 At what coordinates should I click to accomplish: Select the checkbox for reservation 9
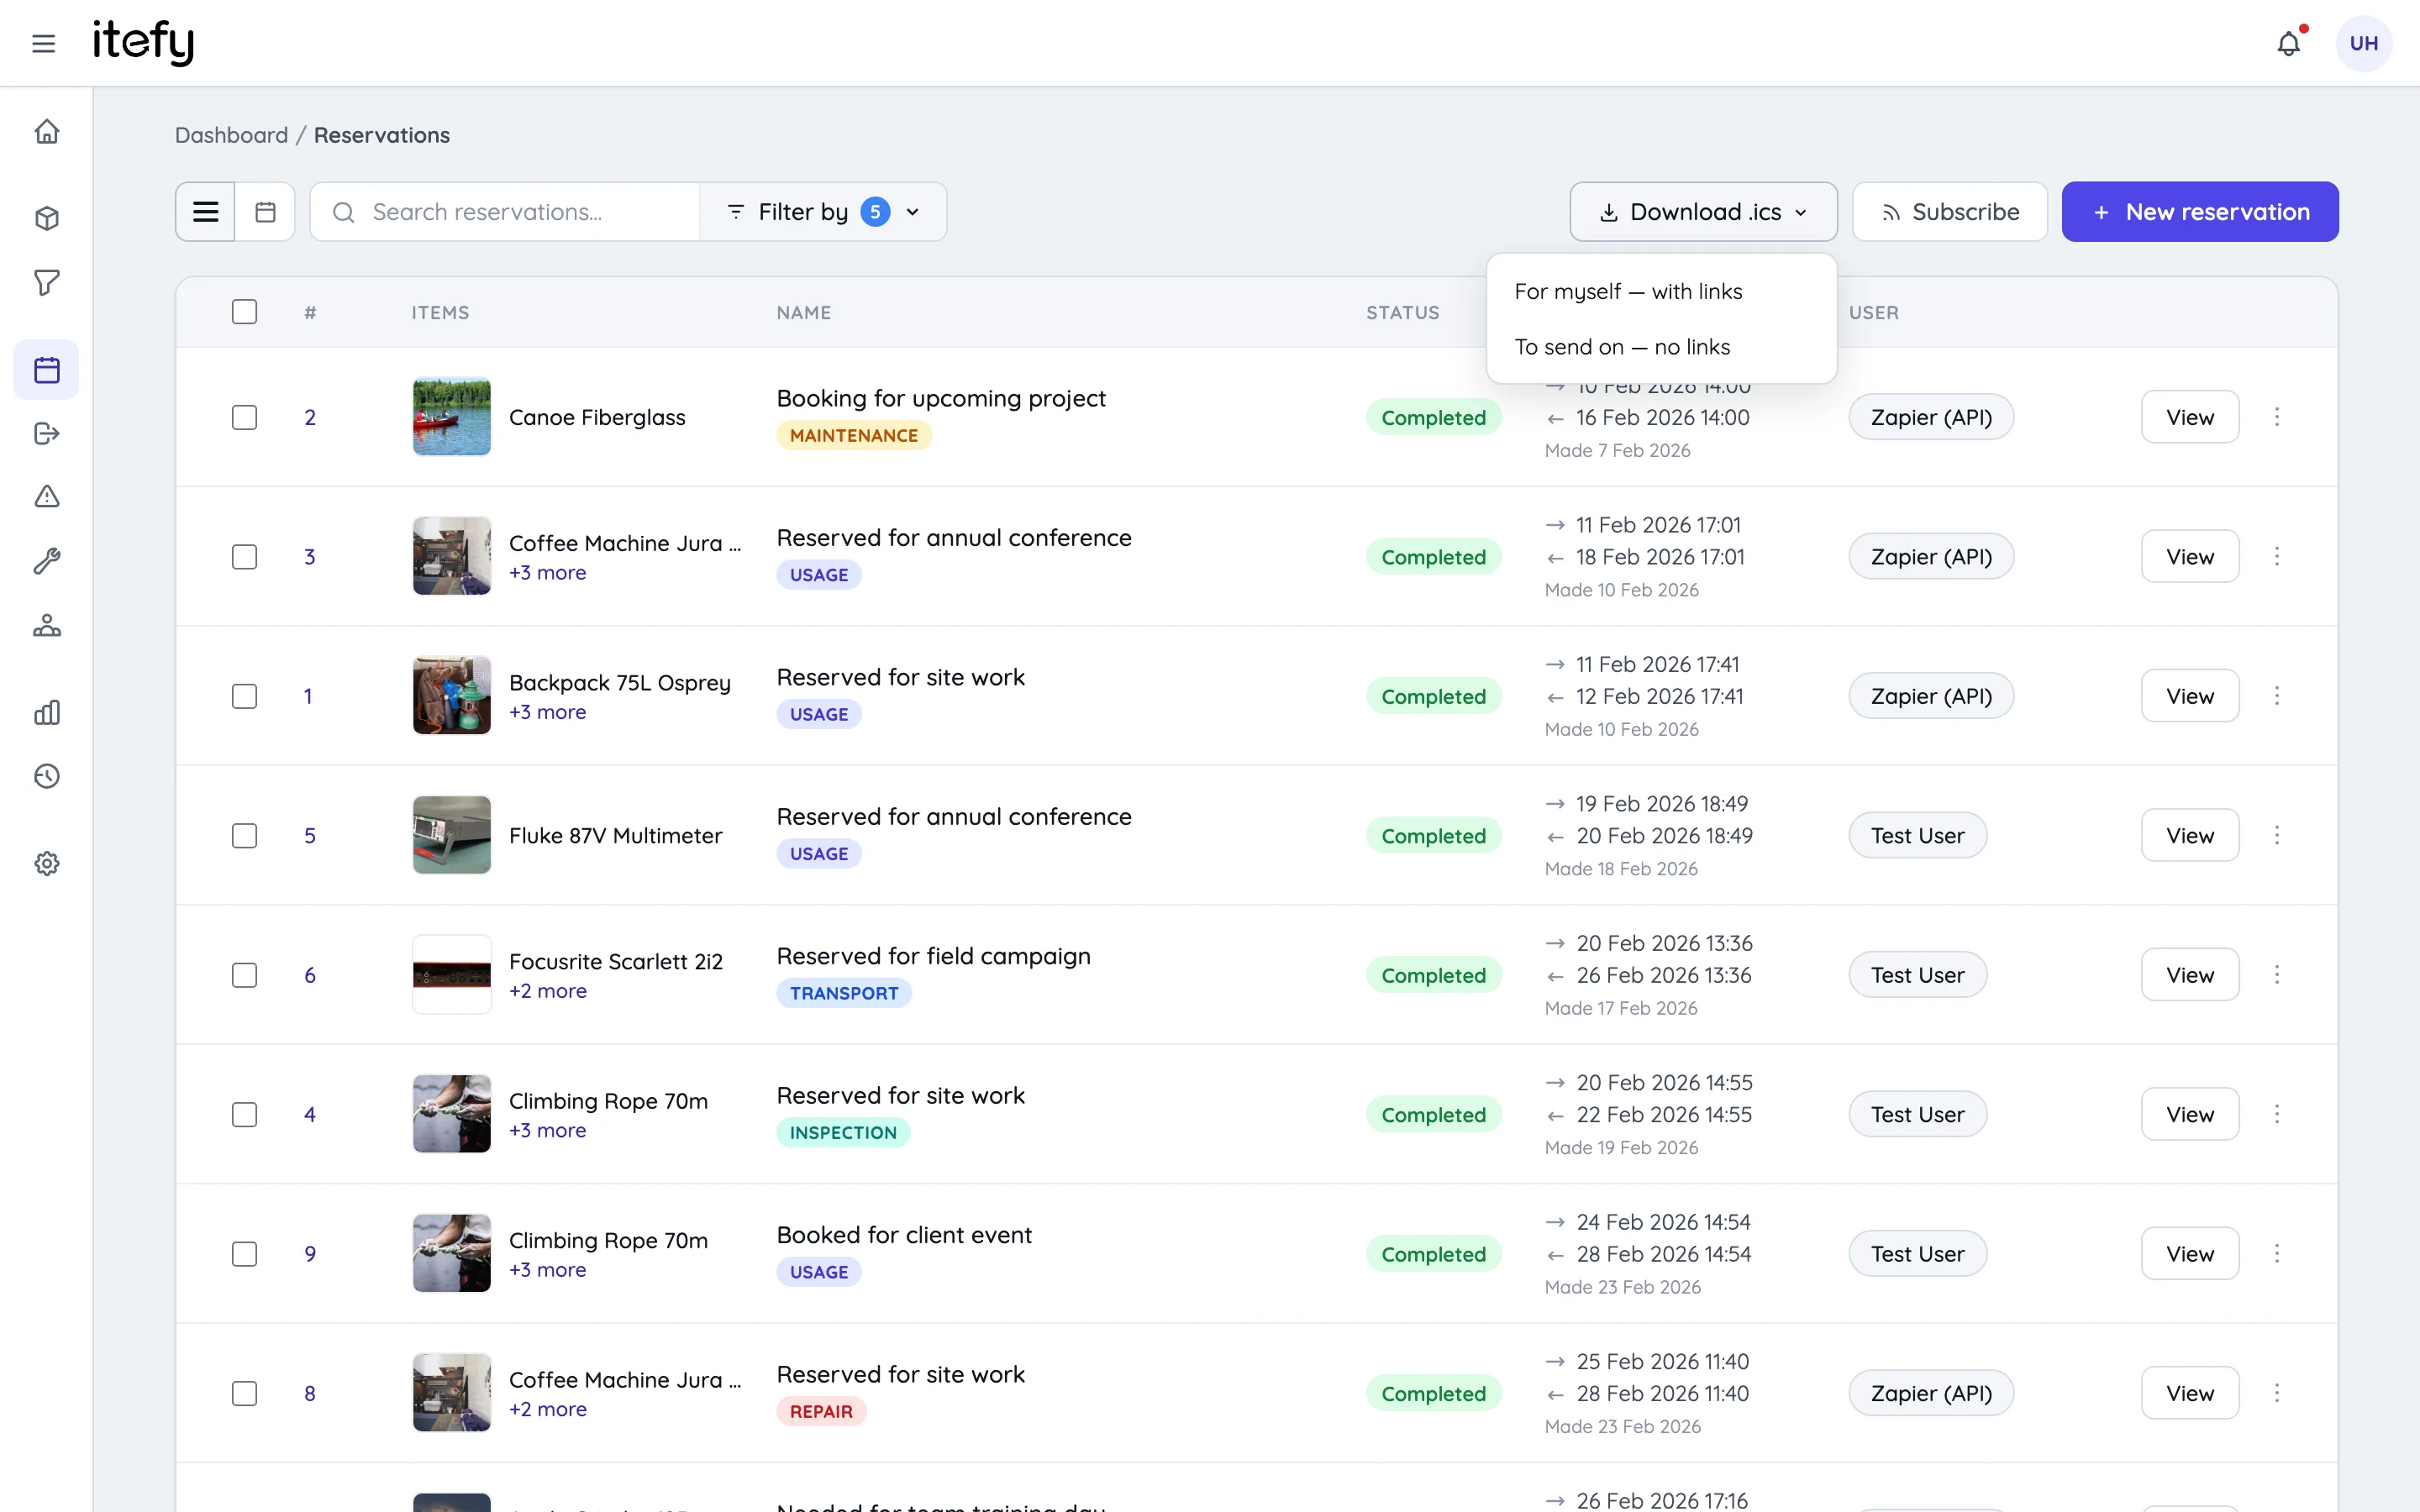(244, 1254)
